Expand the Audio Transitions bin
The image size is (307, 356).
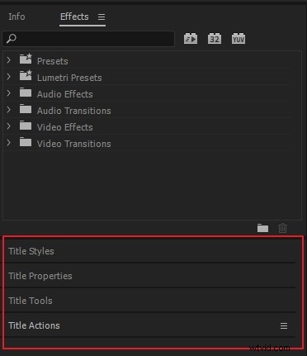[8, 110]
